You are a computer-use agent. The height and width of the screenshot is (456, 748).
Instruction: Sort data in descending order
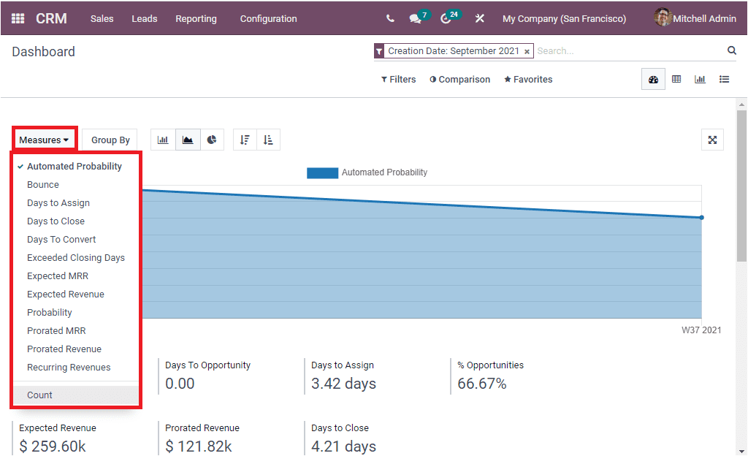click(x=245, y=140)
